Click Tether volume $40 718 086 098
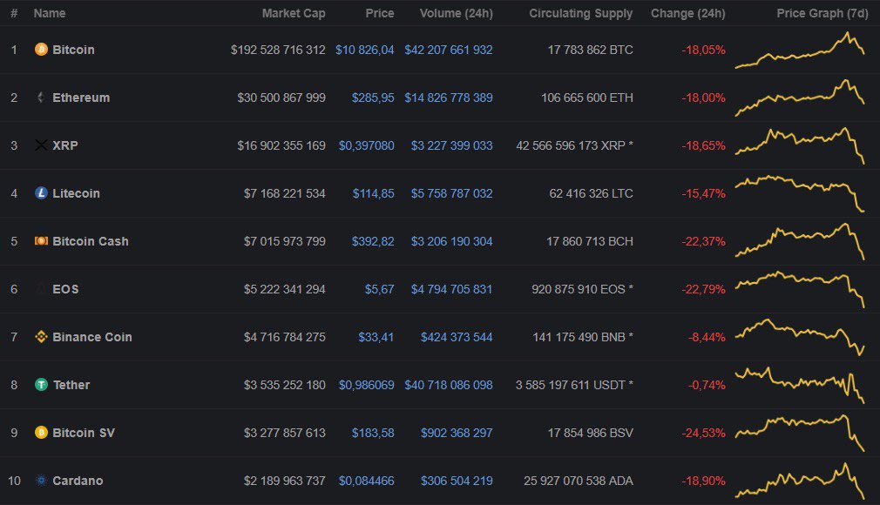880x505 pixels. pos(449,384)
